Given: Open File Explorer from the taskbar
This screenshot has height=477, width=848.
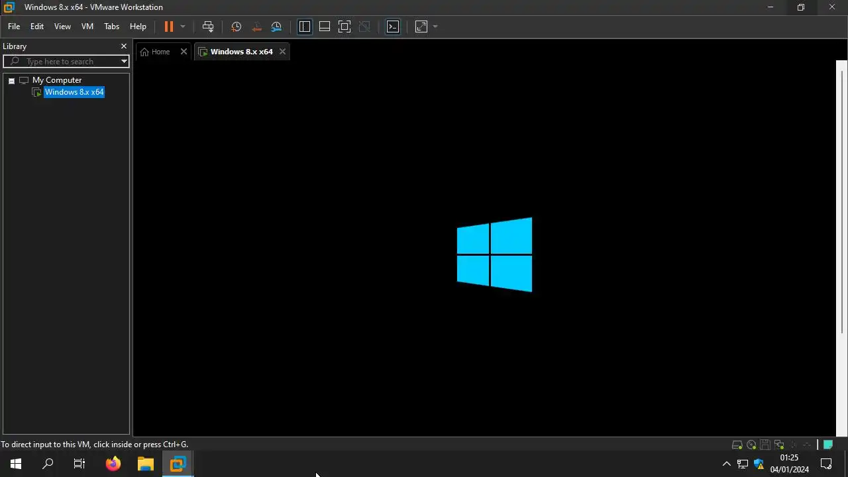Looking at the screenshot, I should point(145,464).
